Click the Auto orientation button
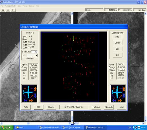Image resolution: width=147 pixels, height=130 pixels. pos(26,107)
